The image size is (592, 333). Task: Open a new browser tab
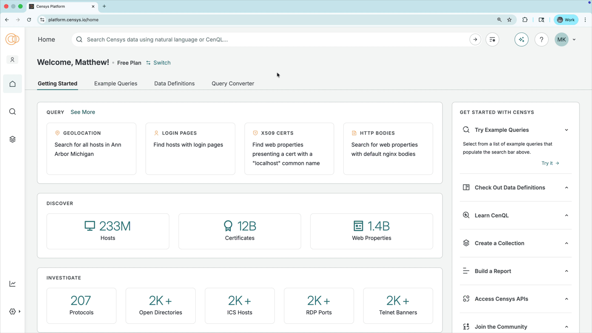[x=104, y=6]
